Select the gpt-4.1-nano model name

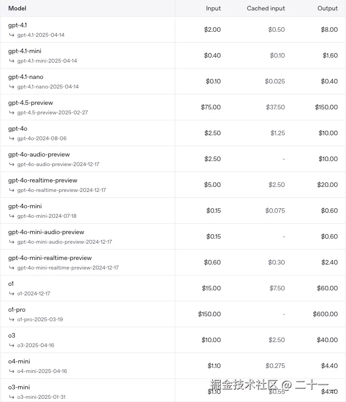[x=26, y=77]
